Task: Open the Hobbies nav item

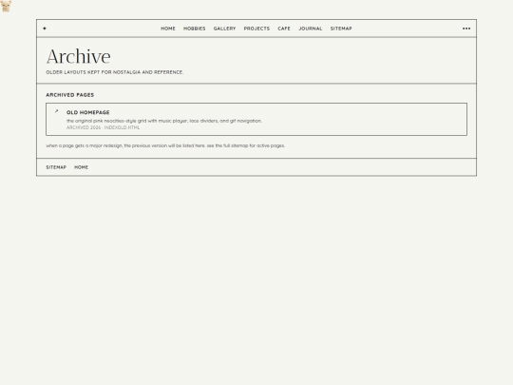Action: click(x=195, y=29)
